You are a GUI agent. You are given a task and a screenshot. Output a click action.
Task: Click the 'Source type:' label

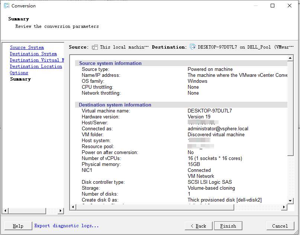coord(95,69)
